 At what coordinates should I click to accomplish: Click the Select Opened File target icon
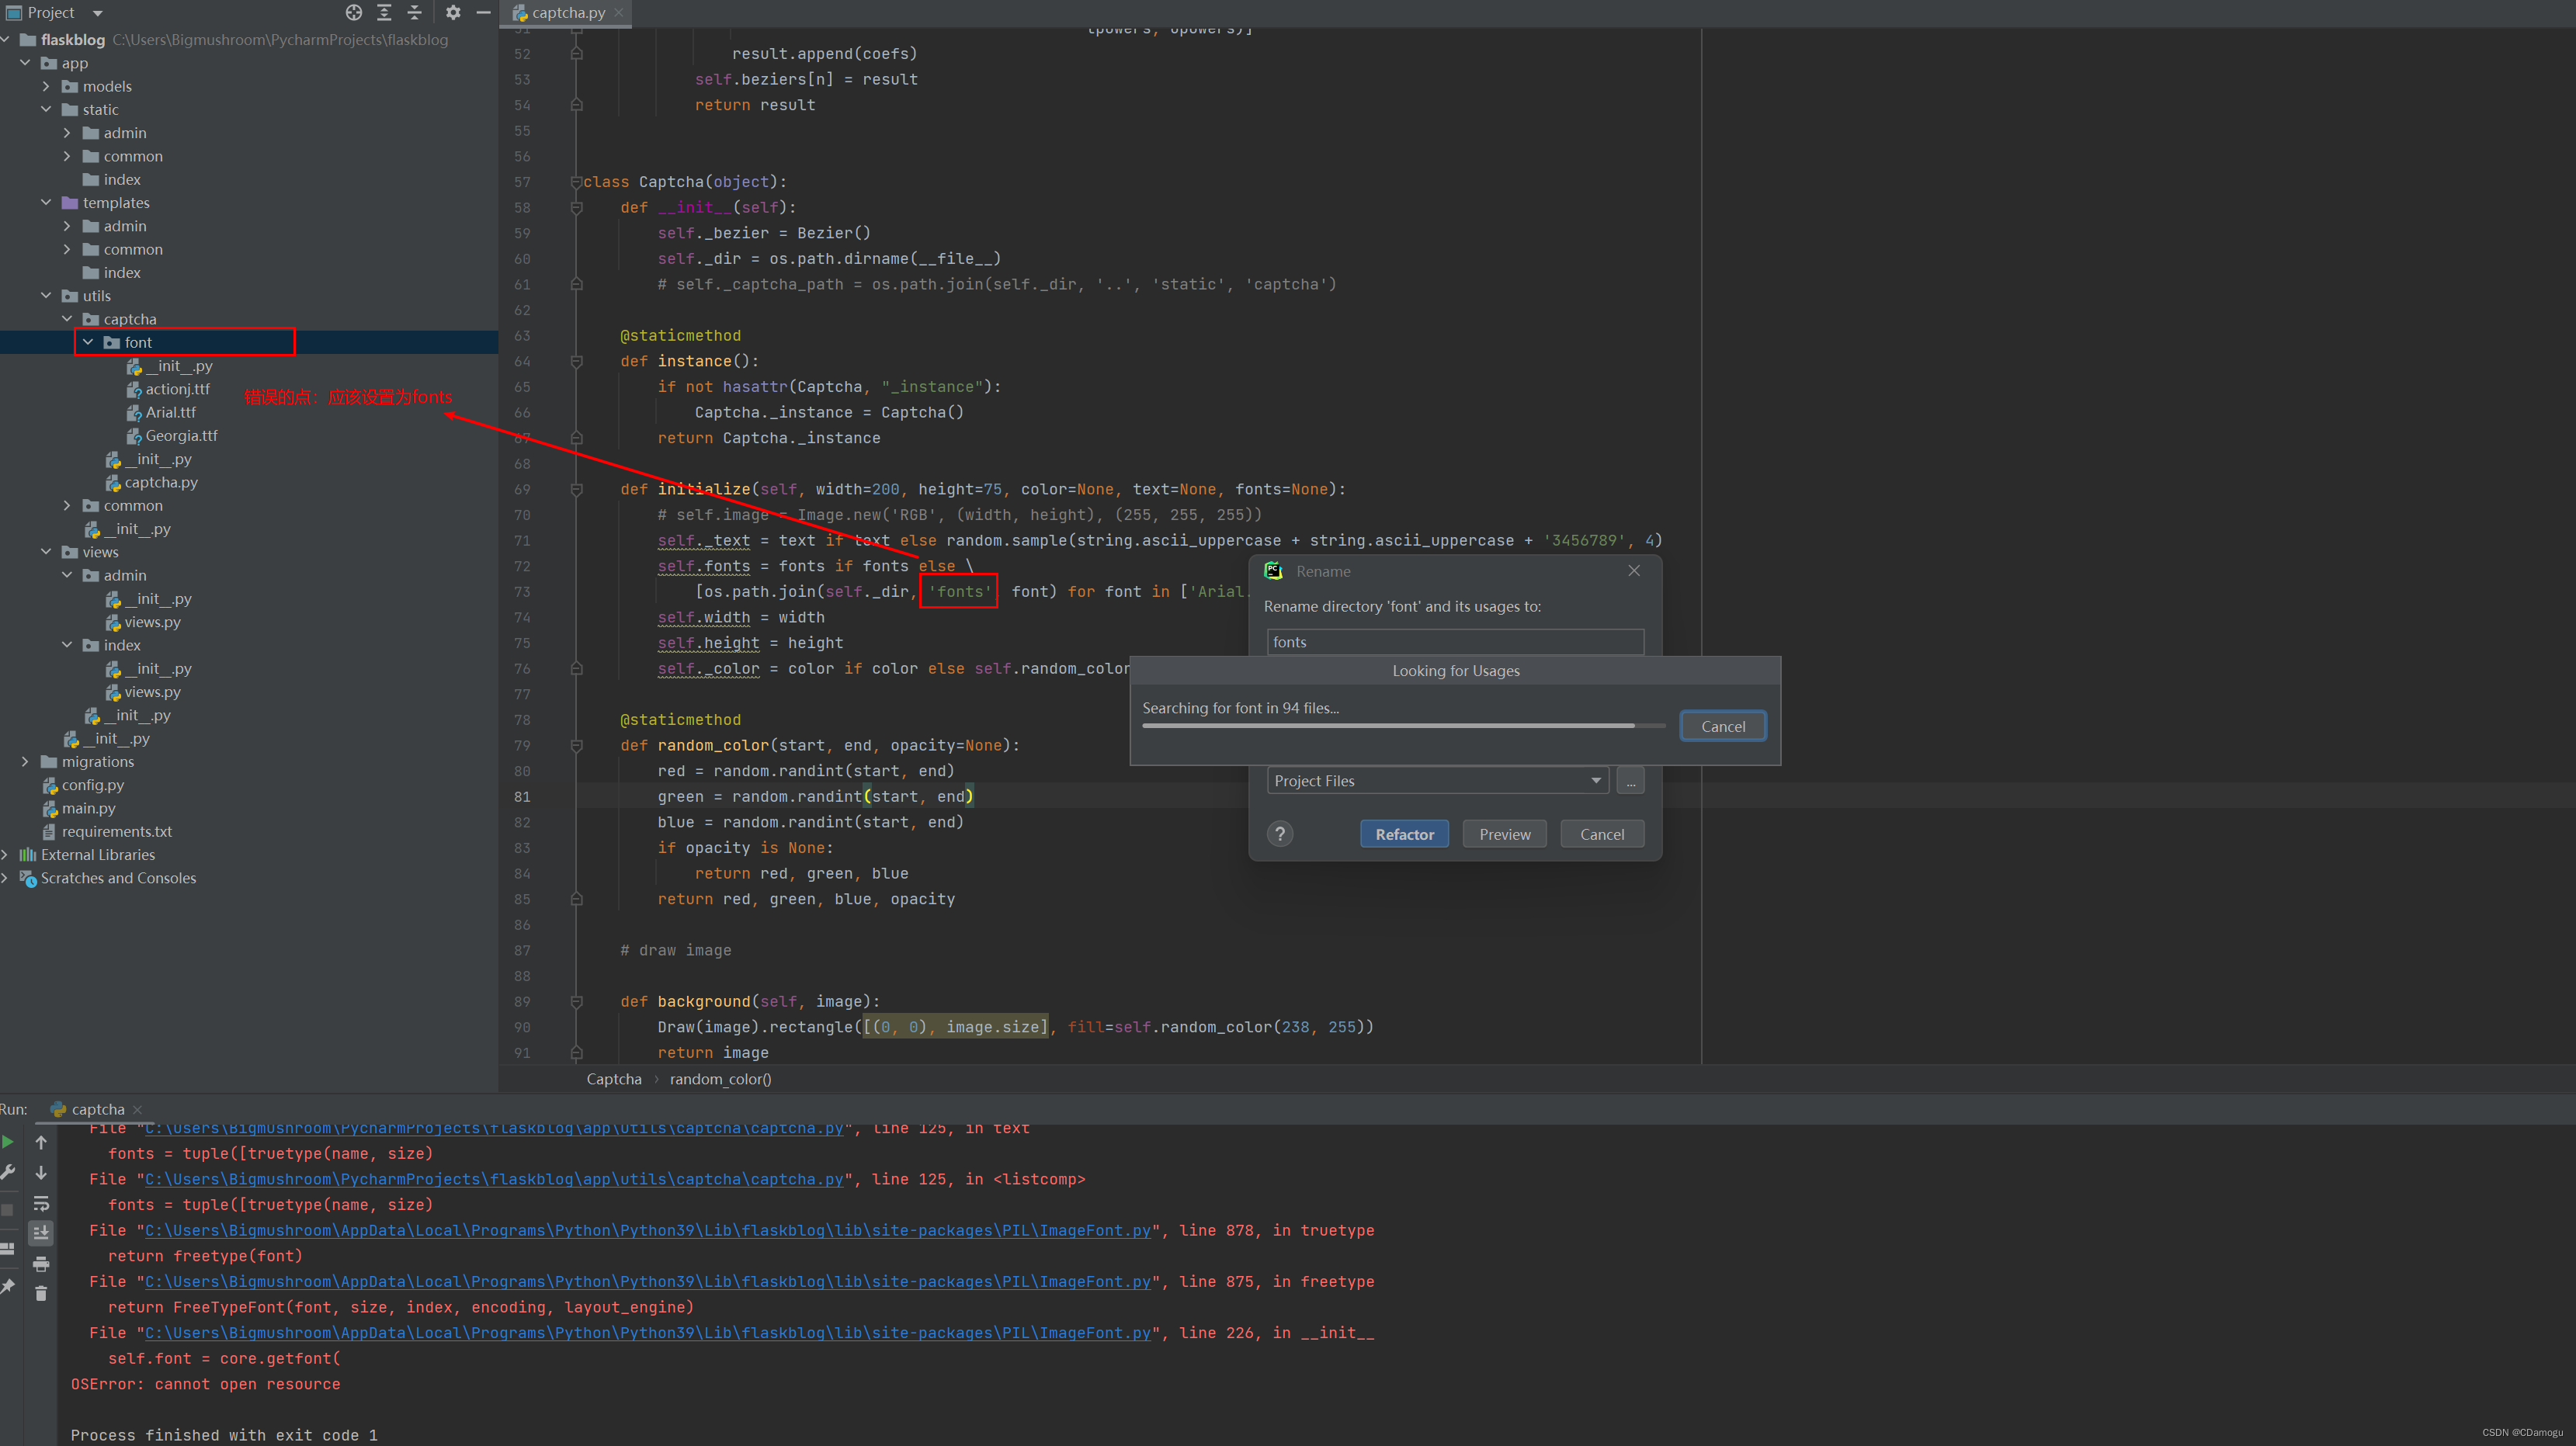tap(354, 12)
